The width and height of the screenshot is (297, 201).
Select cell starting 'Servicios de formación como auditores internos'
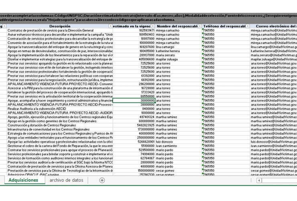[60, 158]
